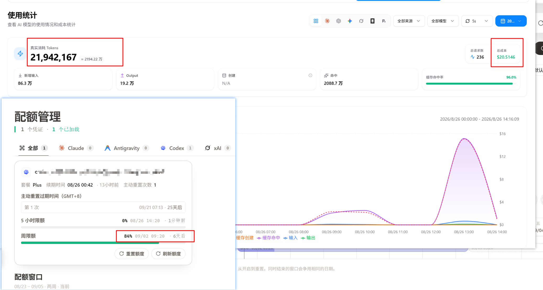Filter usage by the xAI icon in toolbar
Viewport: 543px width, 290px height.
point(361,21)
